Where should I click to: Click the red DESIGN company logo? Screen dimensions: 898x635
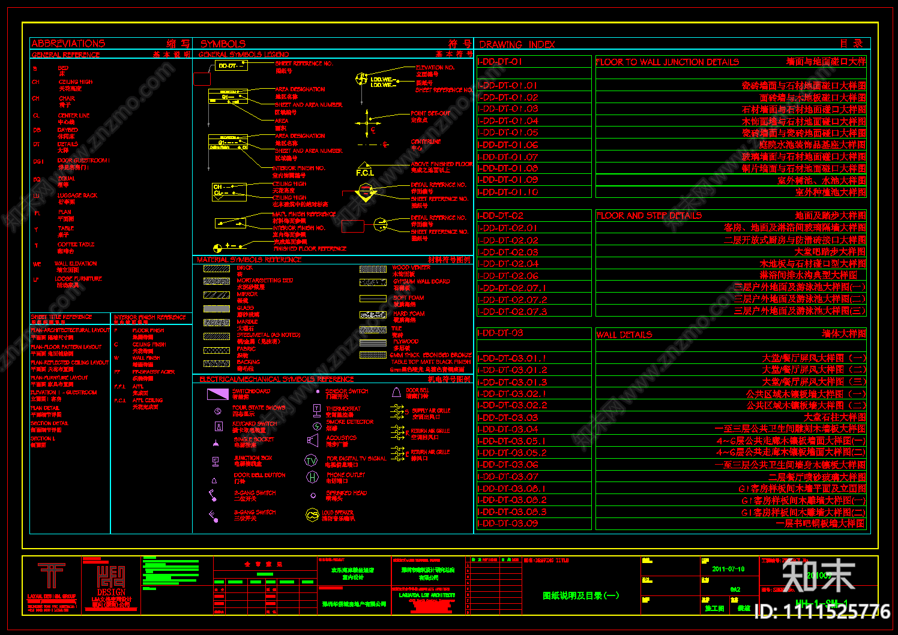111,582
